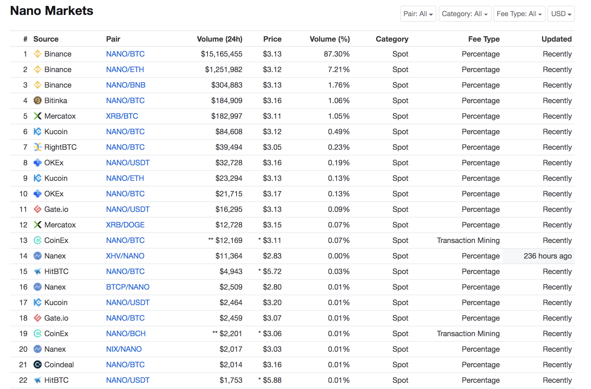Click Transaction Mining in row 19

(468, 334)
